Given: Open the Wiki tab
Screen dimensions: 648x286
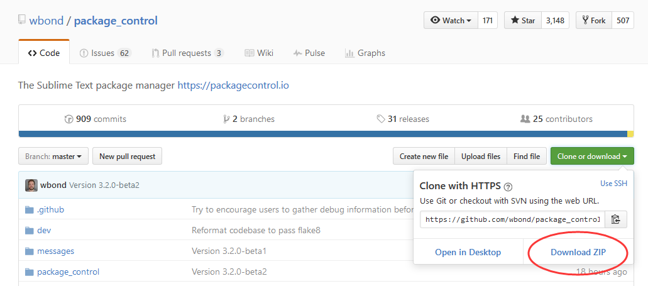Looking at the screenshot, I should [259, 53].
